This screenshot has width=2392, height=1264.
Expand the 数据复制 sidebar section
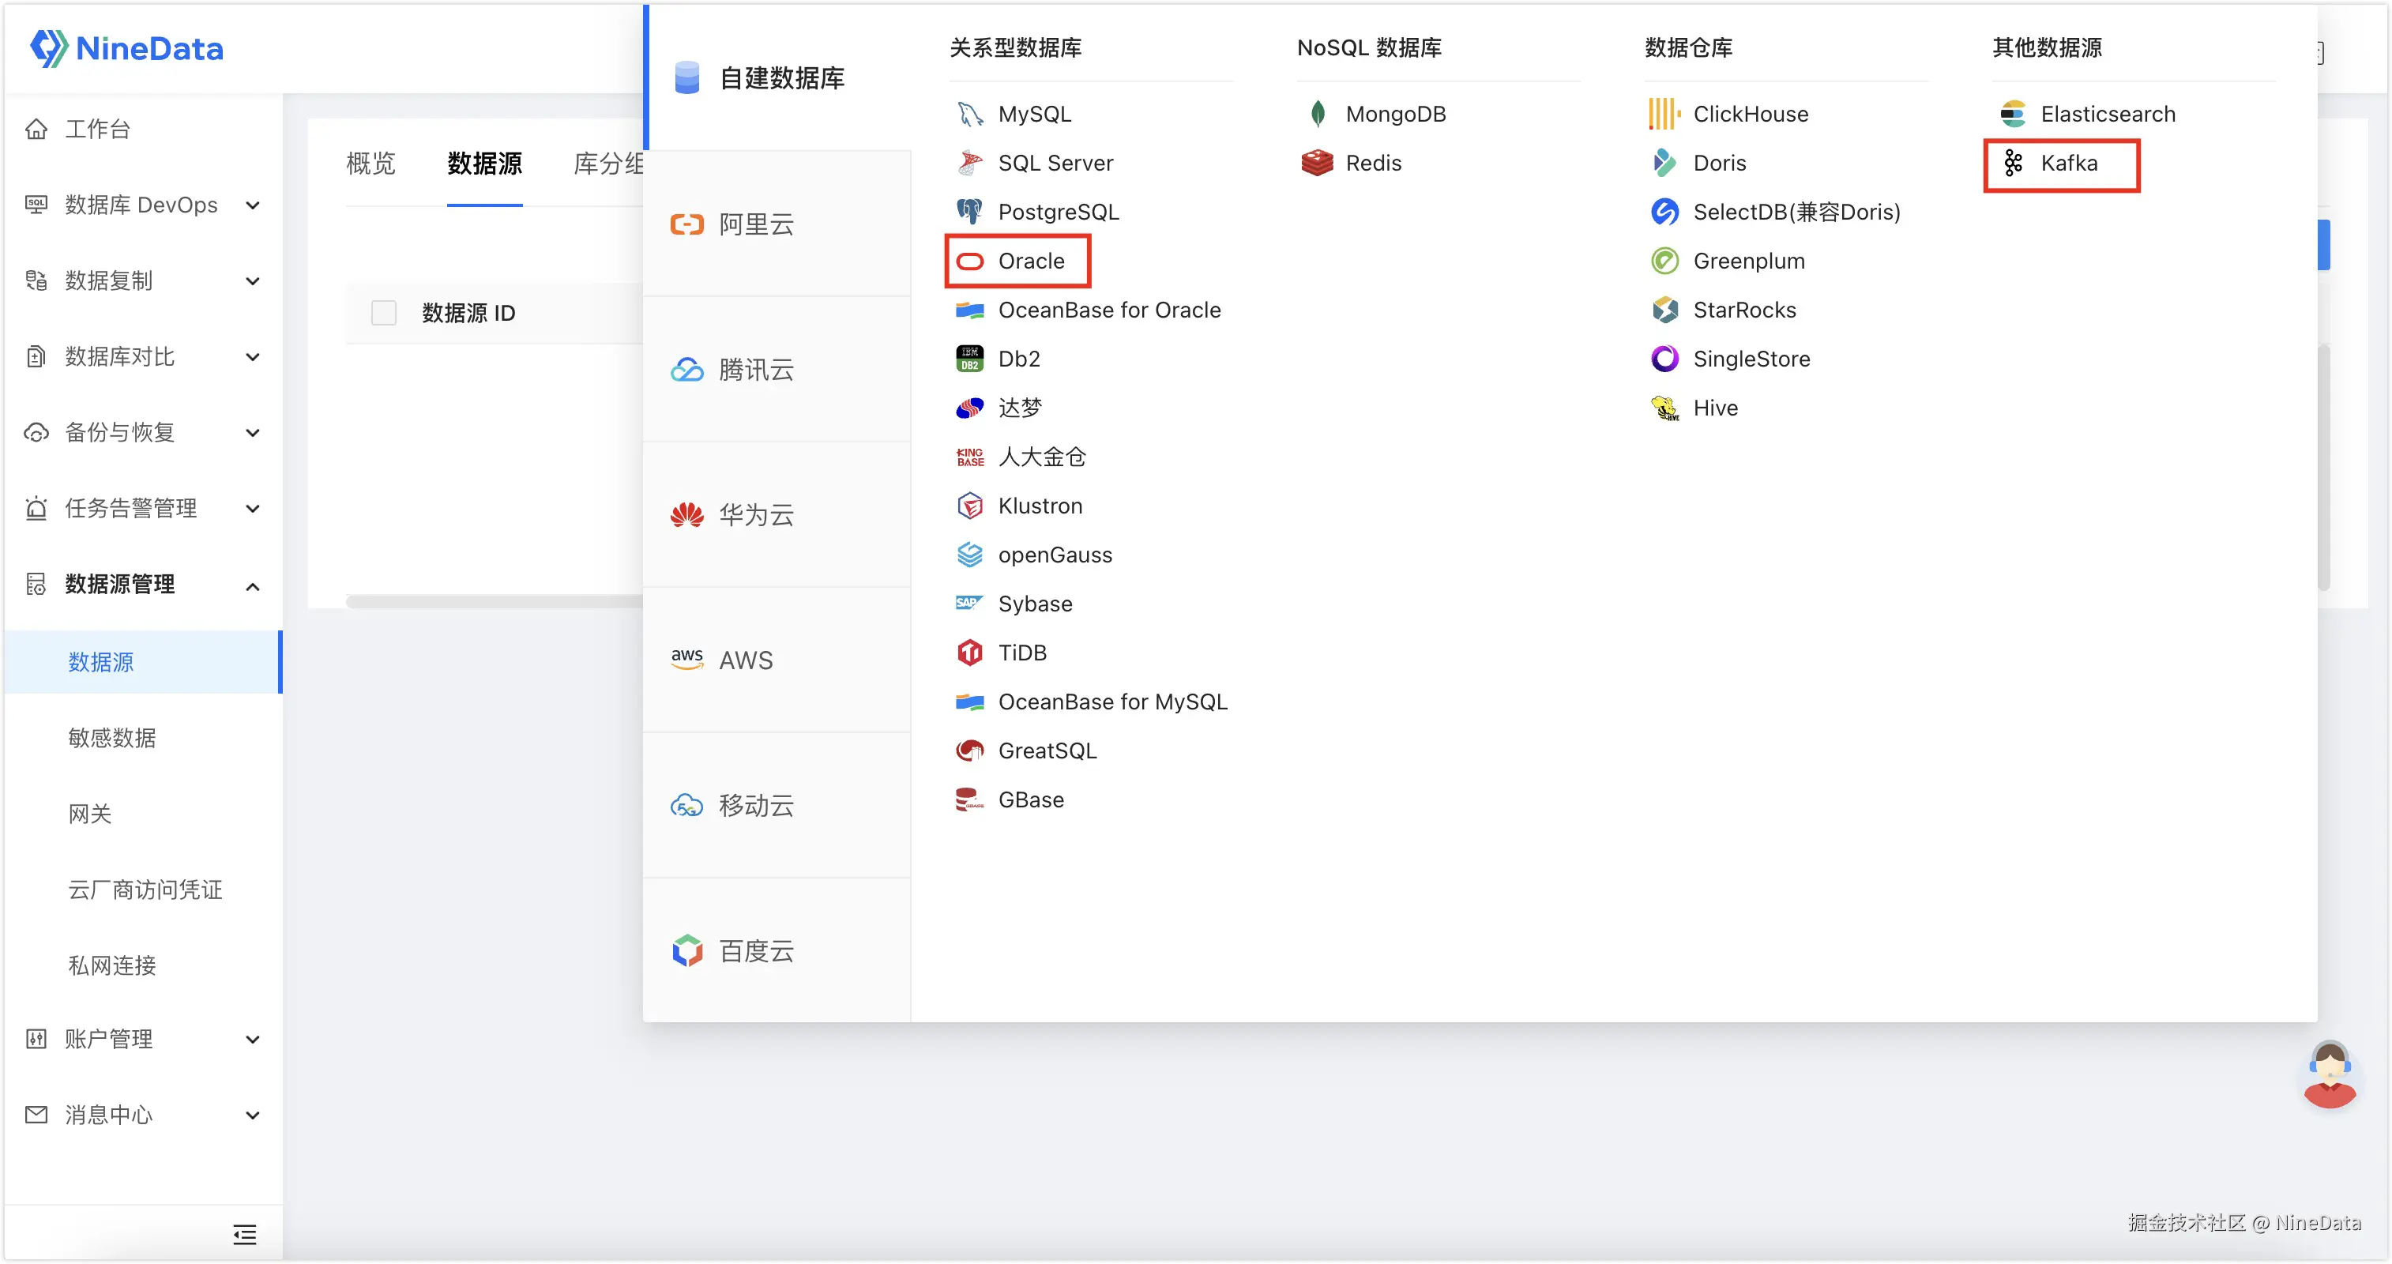141,280
